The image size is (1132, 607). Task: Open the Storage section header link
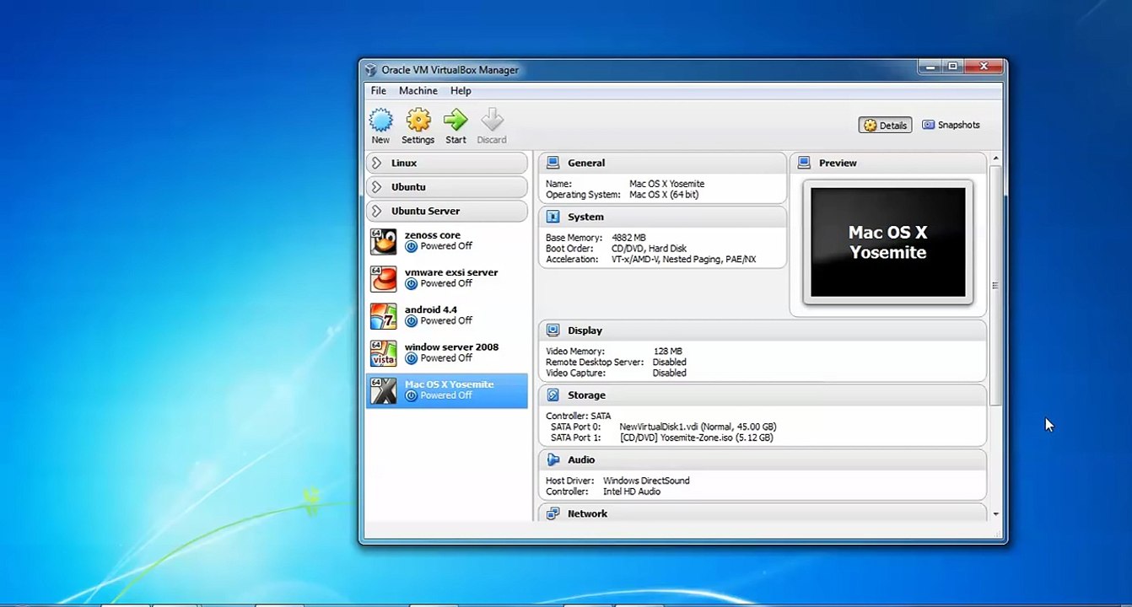click(586, 395)
